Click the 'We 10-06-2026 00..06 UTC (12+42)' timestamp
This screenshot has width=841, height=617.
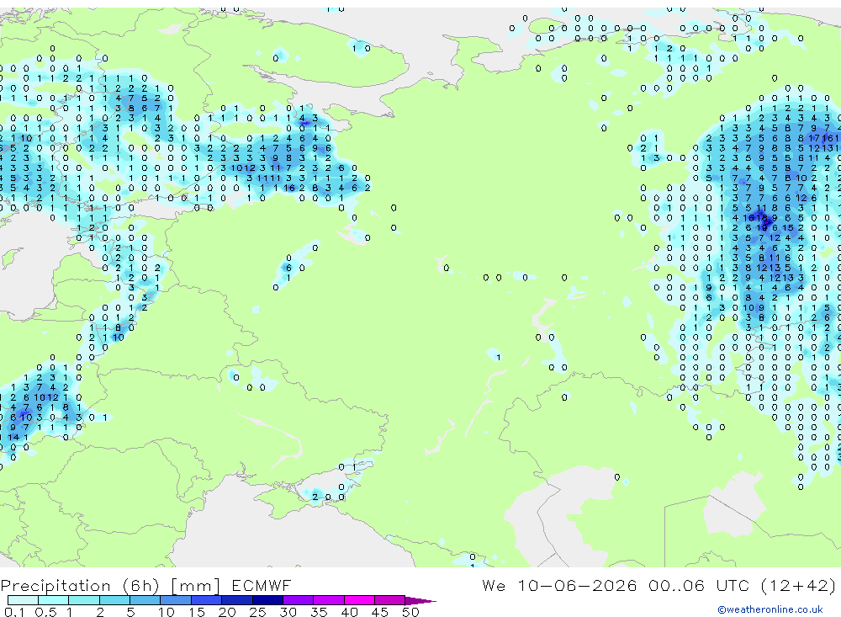coord(659,586)
